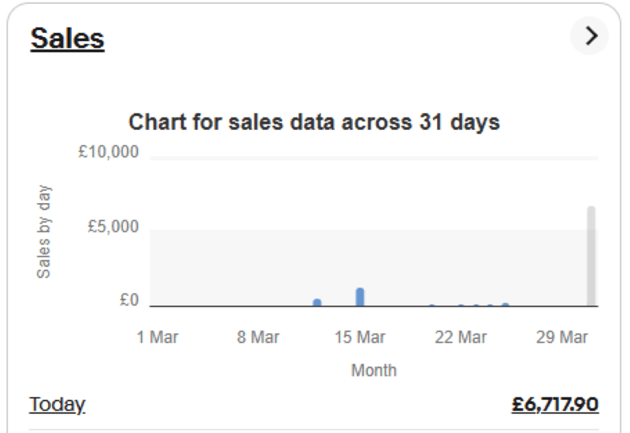Viewport: 630px width, 433px height.
Task: Click the Sales by day axis title
Action: tap(44, 232)
